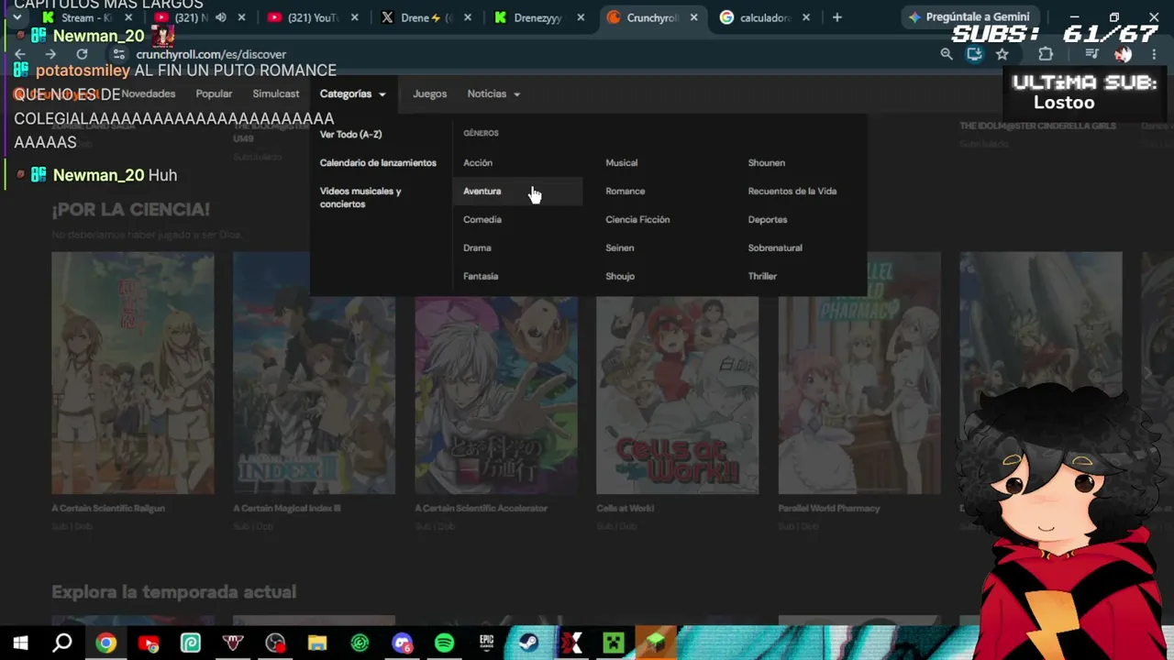Choose the Shoujo genre

(620, 276)
